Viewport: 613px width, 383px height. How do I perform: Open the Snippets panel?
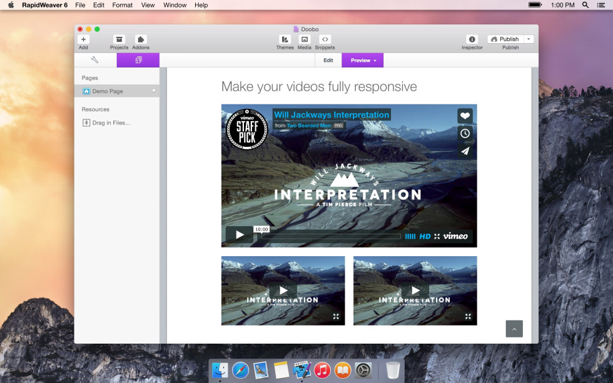[325, 39]
